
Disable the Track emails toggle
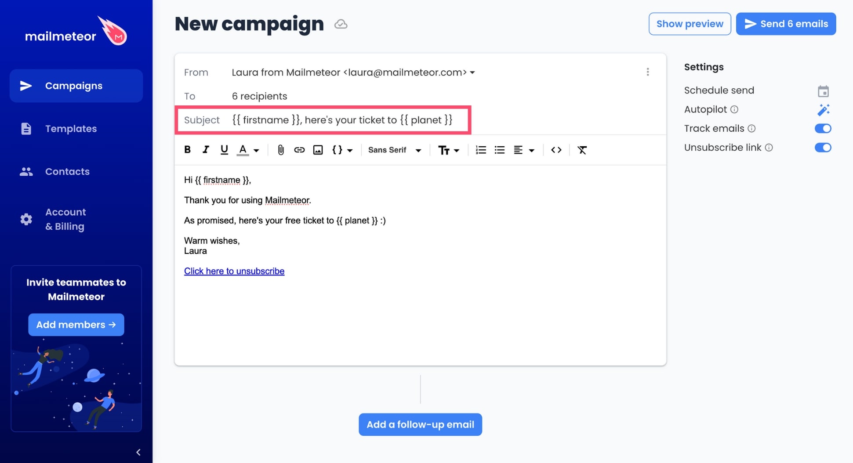pyautogui.click(x=823, y=128)
